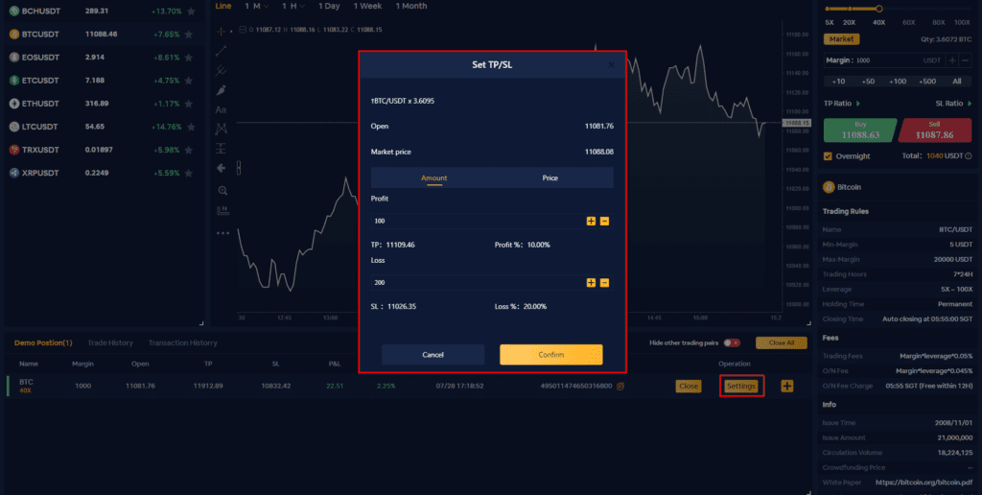Open the 1 M timeframe dropdown
The width and height of the screenshot is (982, 495).
[x=255, y=6]
